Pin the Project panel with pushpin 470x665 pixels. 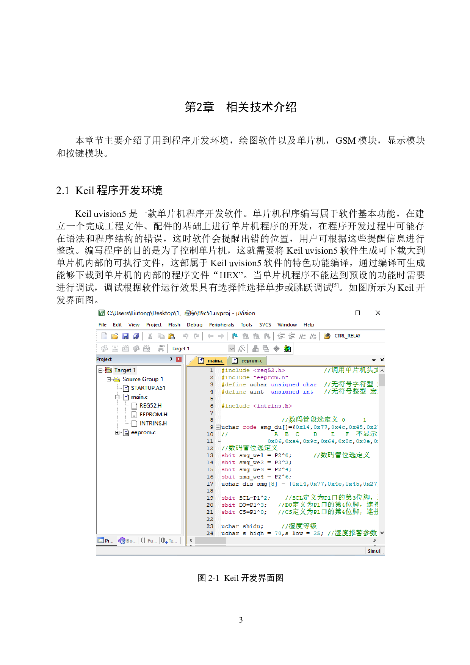coord(171,359)
